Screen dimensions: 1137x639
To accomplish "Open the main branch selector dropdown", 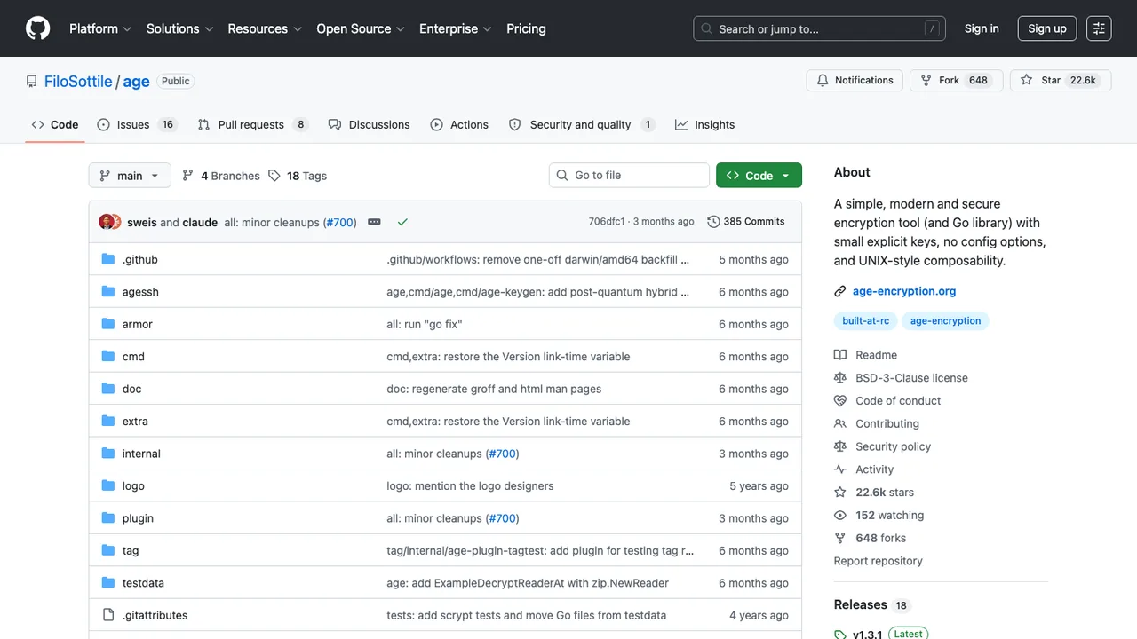I will pyautogui.click(x=130, y=176).
